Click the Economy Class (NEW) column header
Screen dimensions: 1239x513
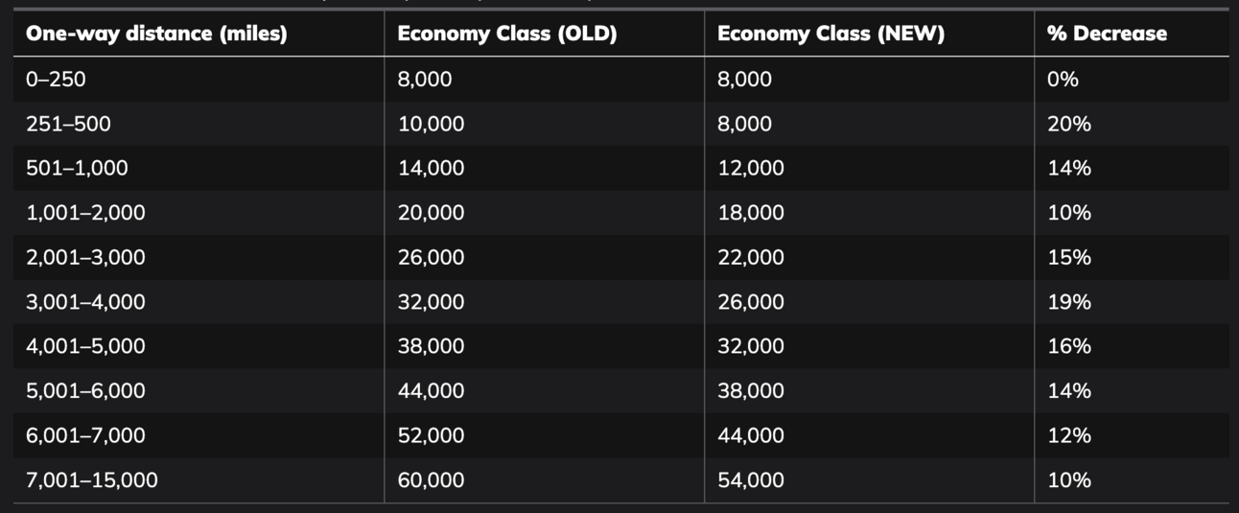coord(830,34)
